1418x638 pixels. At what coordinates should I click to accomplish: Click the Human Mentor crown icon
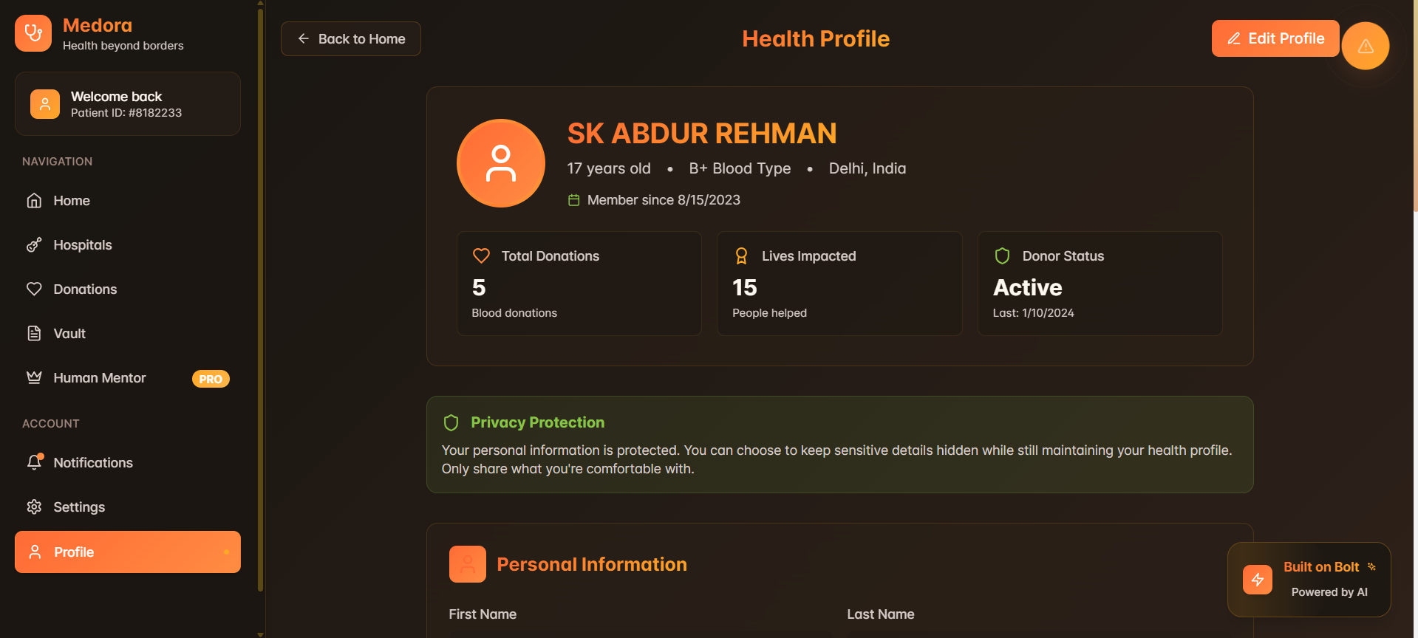click(34, 378)
